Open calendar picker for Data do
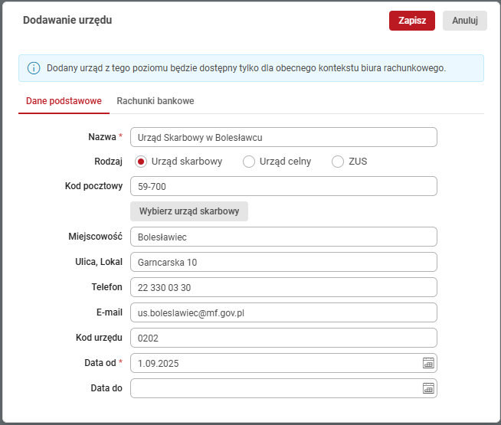 coord(428,388)
